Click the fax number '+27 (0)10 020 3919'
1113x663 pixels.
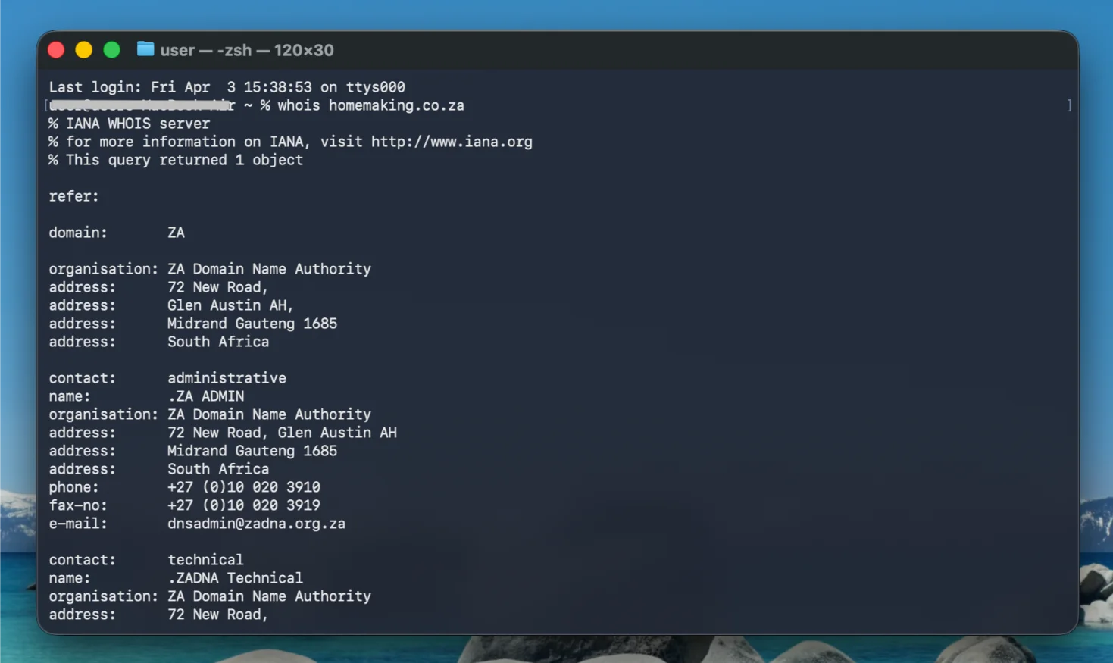[244, 505]
